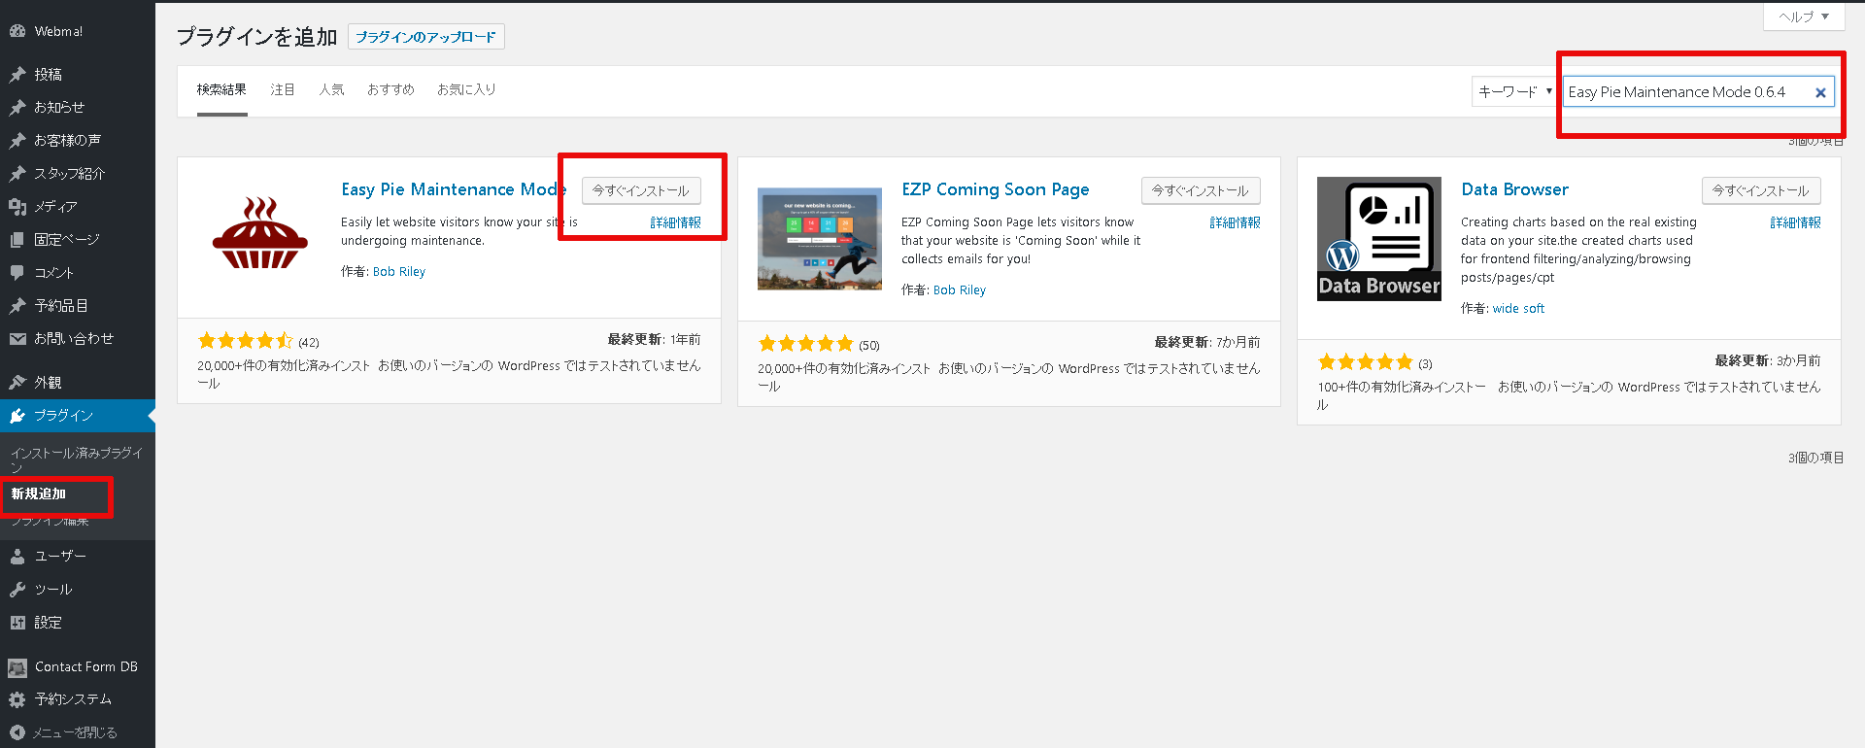Collapse menu with メニューを閉じる arrow icon

click(17, 732)
